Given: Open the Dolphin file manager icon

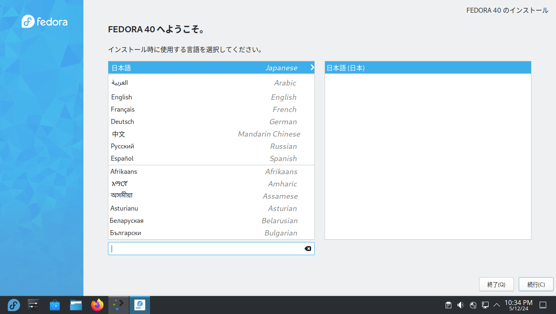Looking at the screenshot, I should point(76,305).
